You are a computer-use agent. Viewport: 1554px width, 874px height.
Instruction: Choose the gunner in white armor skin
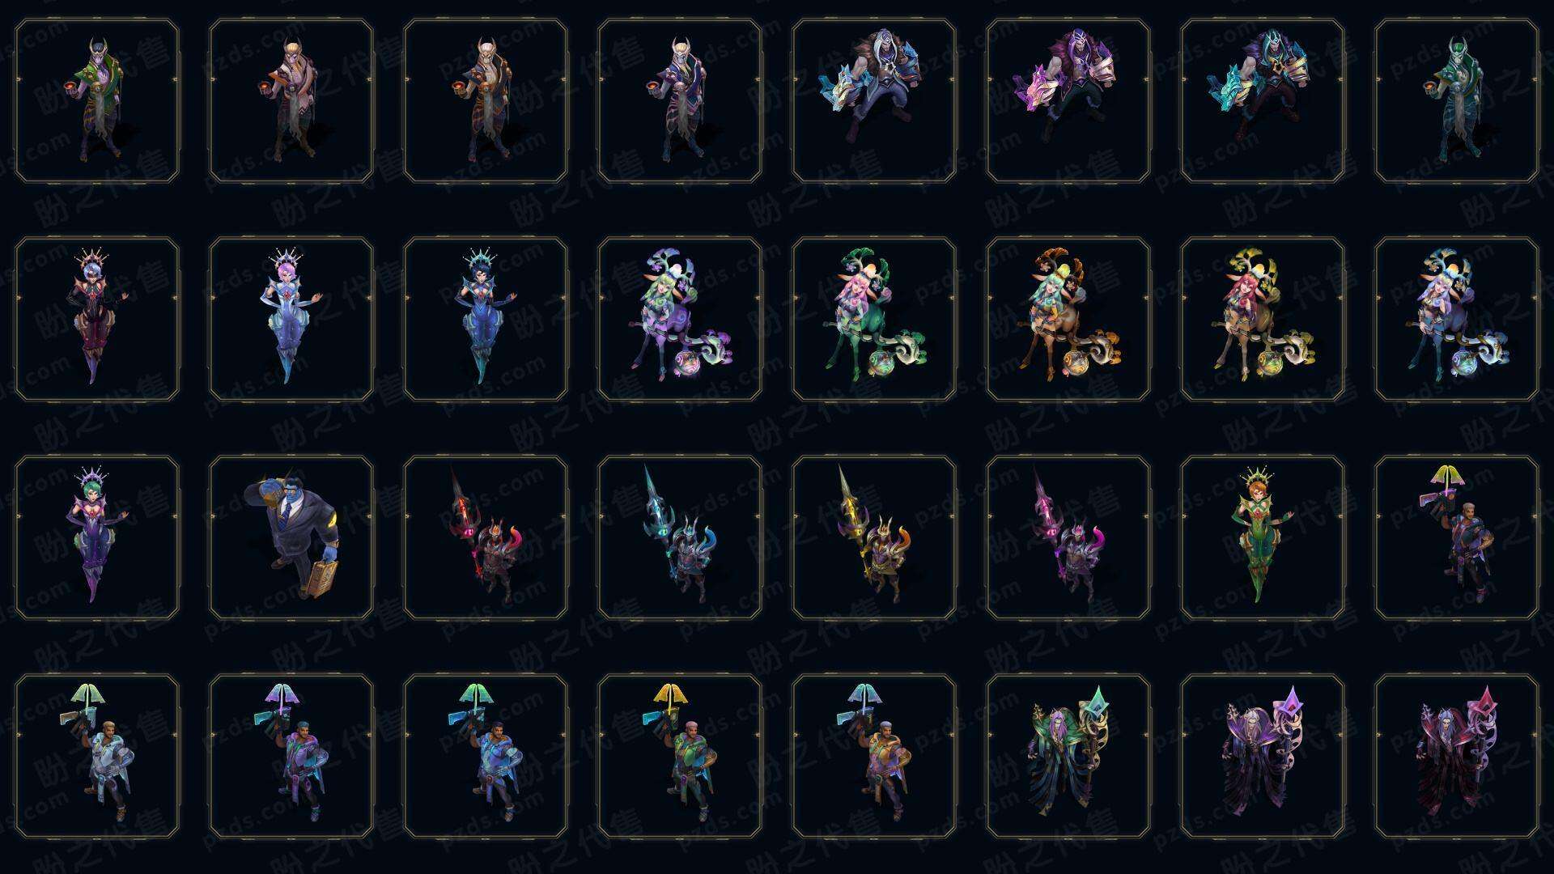point(97,756)
